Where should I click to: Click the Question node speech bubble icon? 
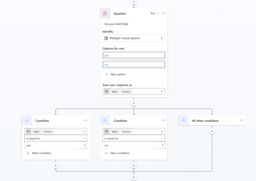pos(105,13)
